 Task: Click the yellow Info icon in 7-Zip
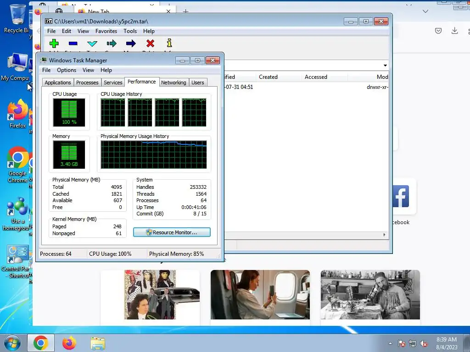169,43
